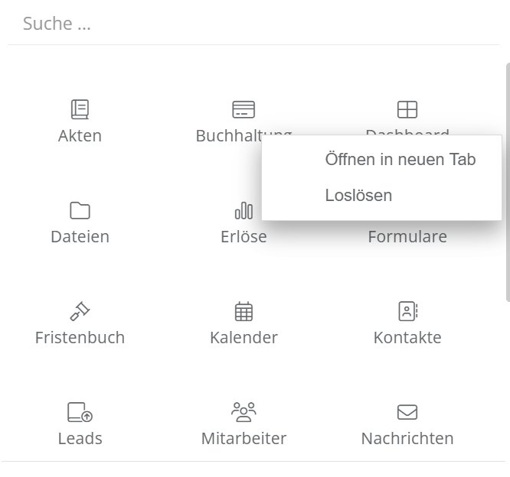This screenshot has height=477, width=510.
Task: Click the Kontakte address book icon
Action: pyautogui.click(x=407, y=311)
